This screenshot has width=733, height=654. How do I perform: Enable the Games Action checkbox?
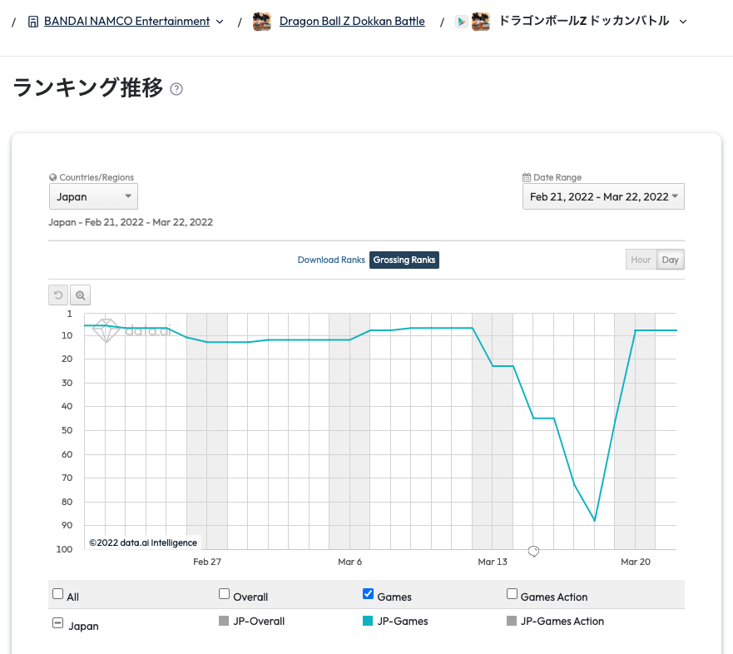[513, 594]
